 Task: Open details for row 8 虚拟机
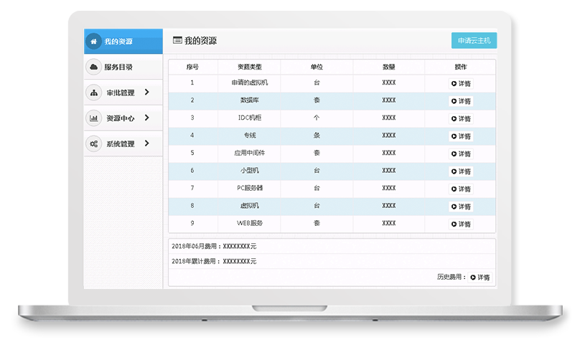point(461,206)
